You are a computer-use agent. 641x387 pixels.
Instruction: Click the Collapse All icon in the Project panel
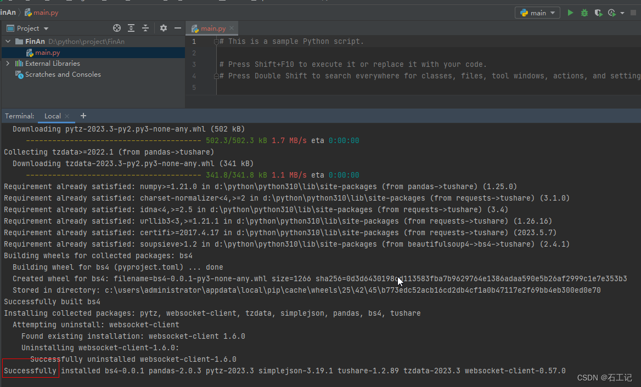click(145, 28)
